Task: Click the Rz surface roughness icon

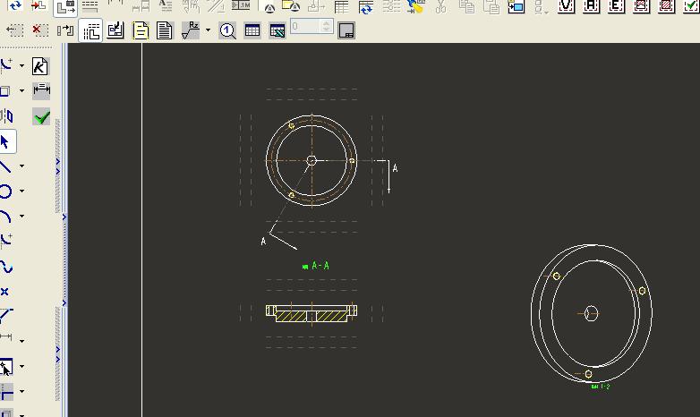Action: click(x=191, y=30)
